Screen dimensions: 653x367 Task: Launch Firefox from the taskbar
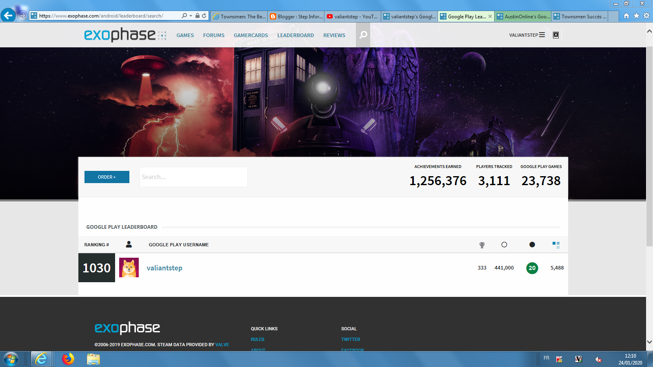pyautogui.click(x=68, y=359)
